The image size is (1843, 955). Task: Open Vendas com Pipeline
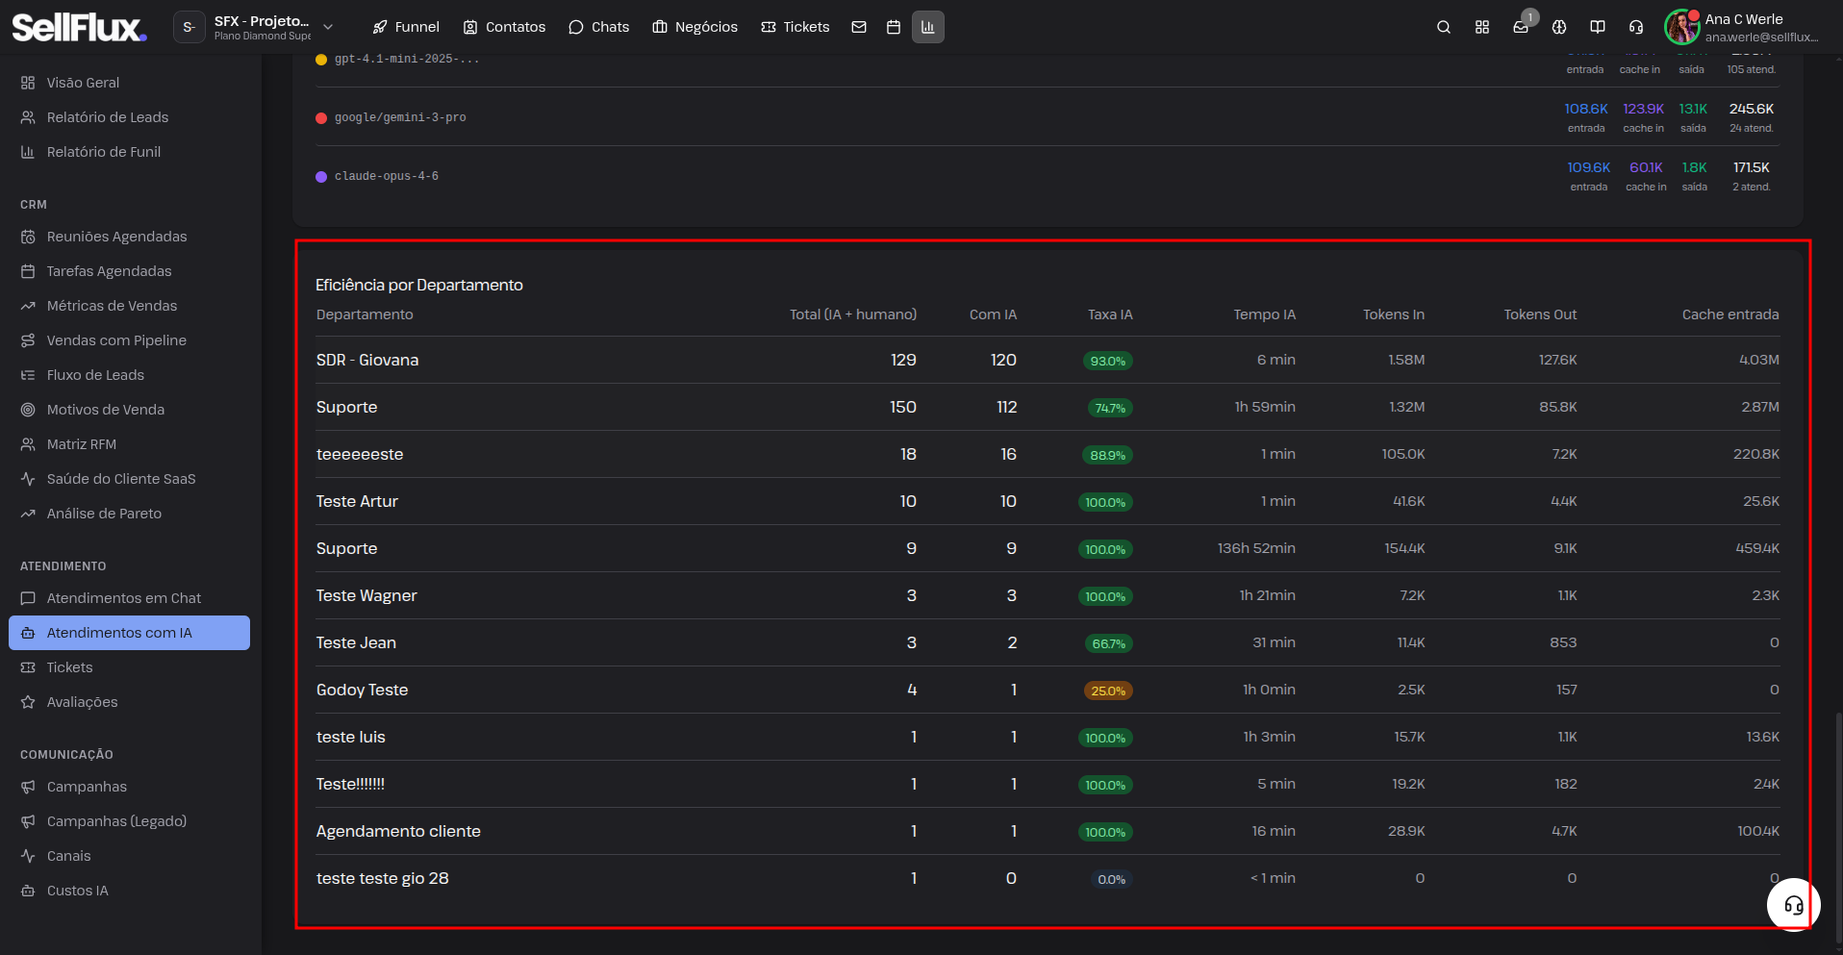click(130, 340)
